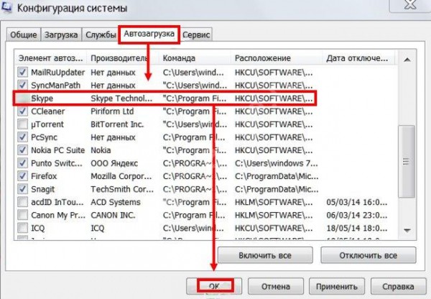Select the ООО Яндекс manufacturer cell

(114, 163)
